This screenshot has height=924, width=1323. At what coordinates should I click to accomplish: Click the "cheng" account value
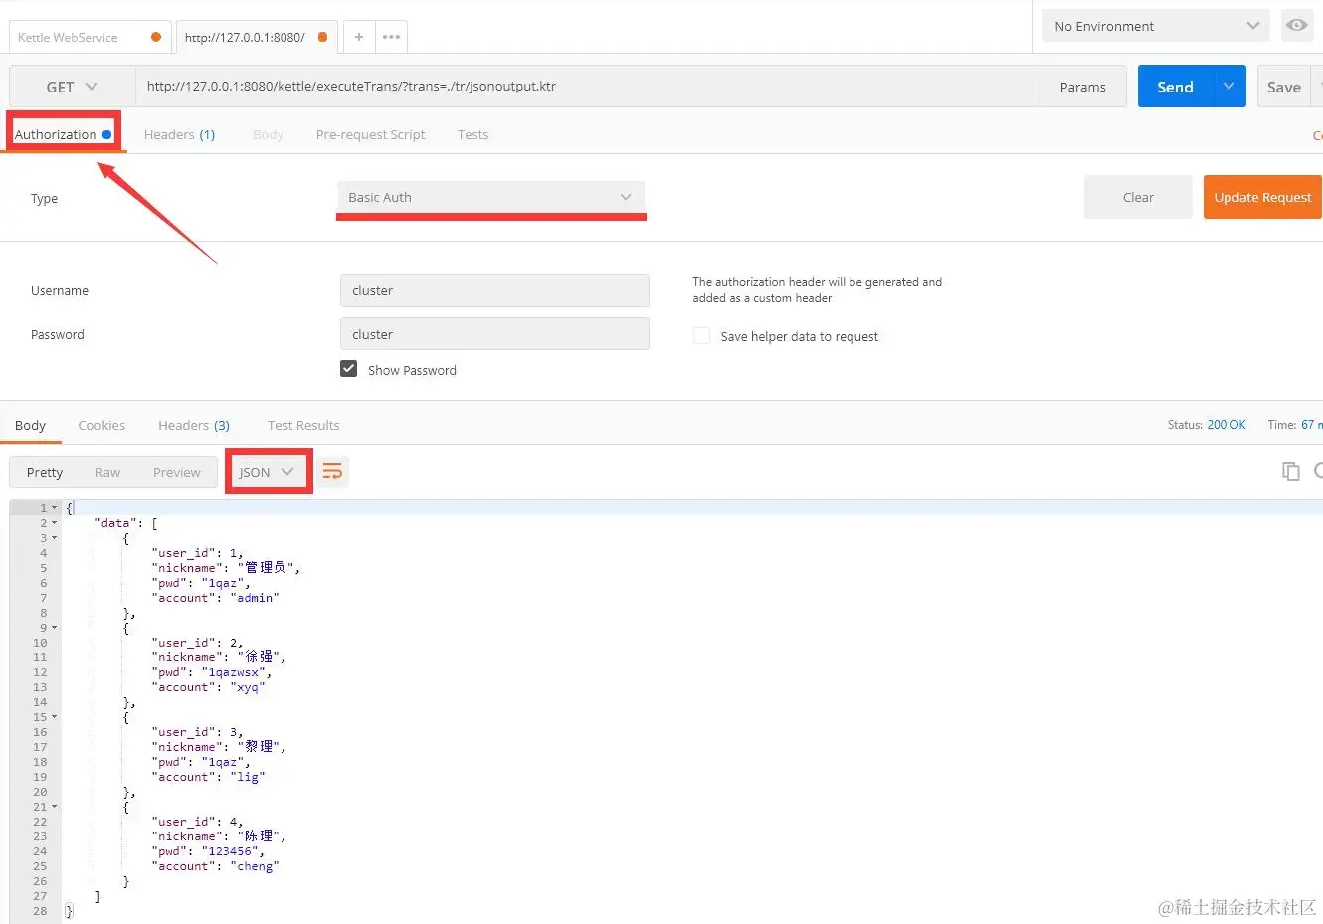[x=255, y=866]
